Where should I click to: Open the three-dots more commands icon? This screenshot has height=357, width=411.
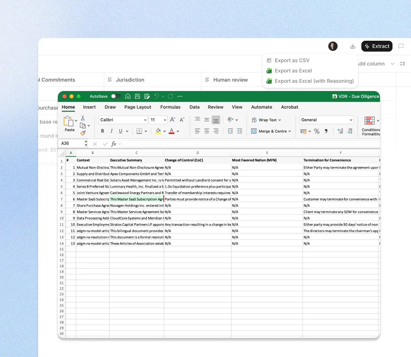(180, 96)
